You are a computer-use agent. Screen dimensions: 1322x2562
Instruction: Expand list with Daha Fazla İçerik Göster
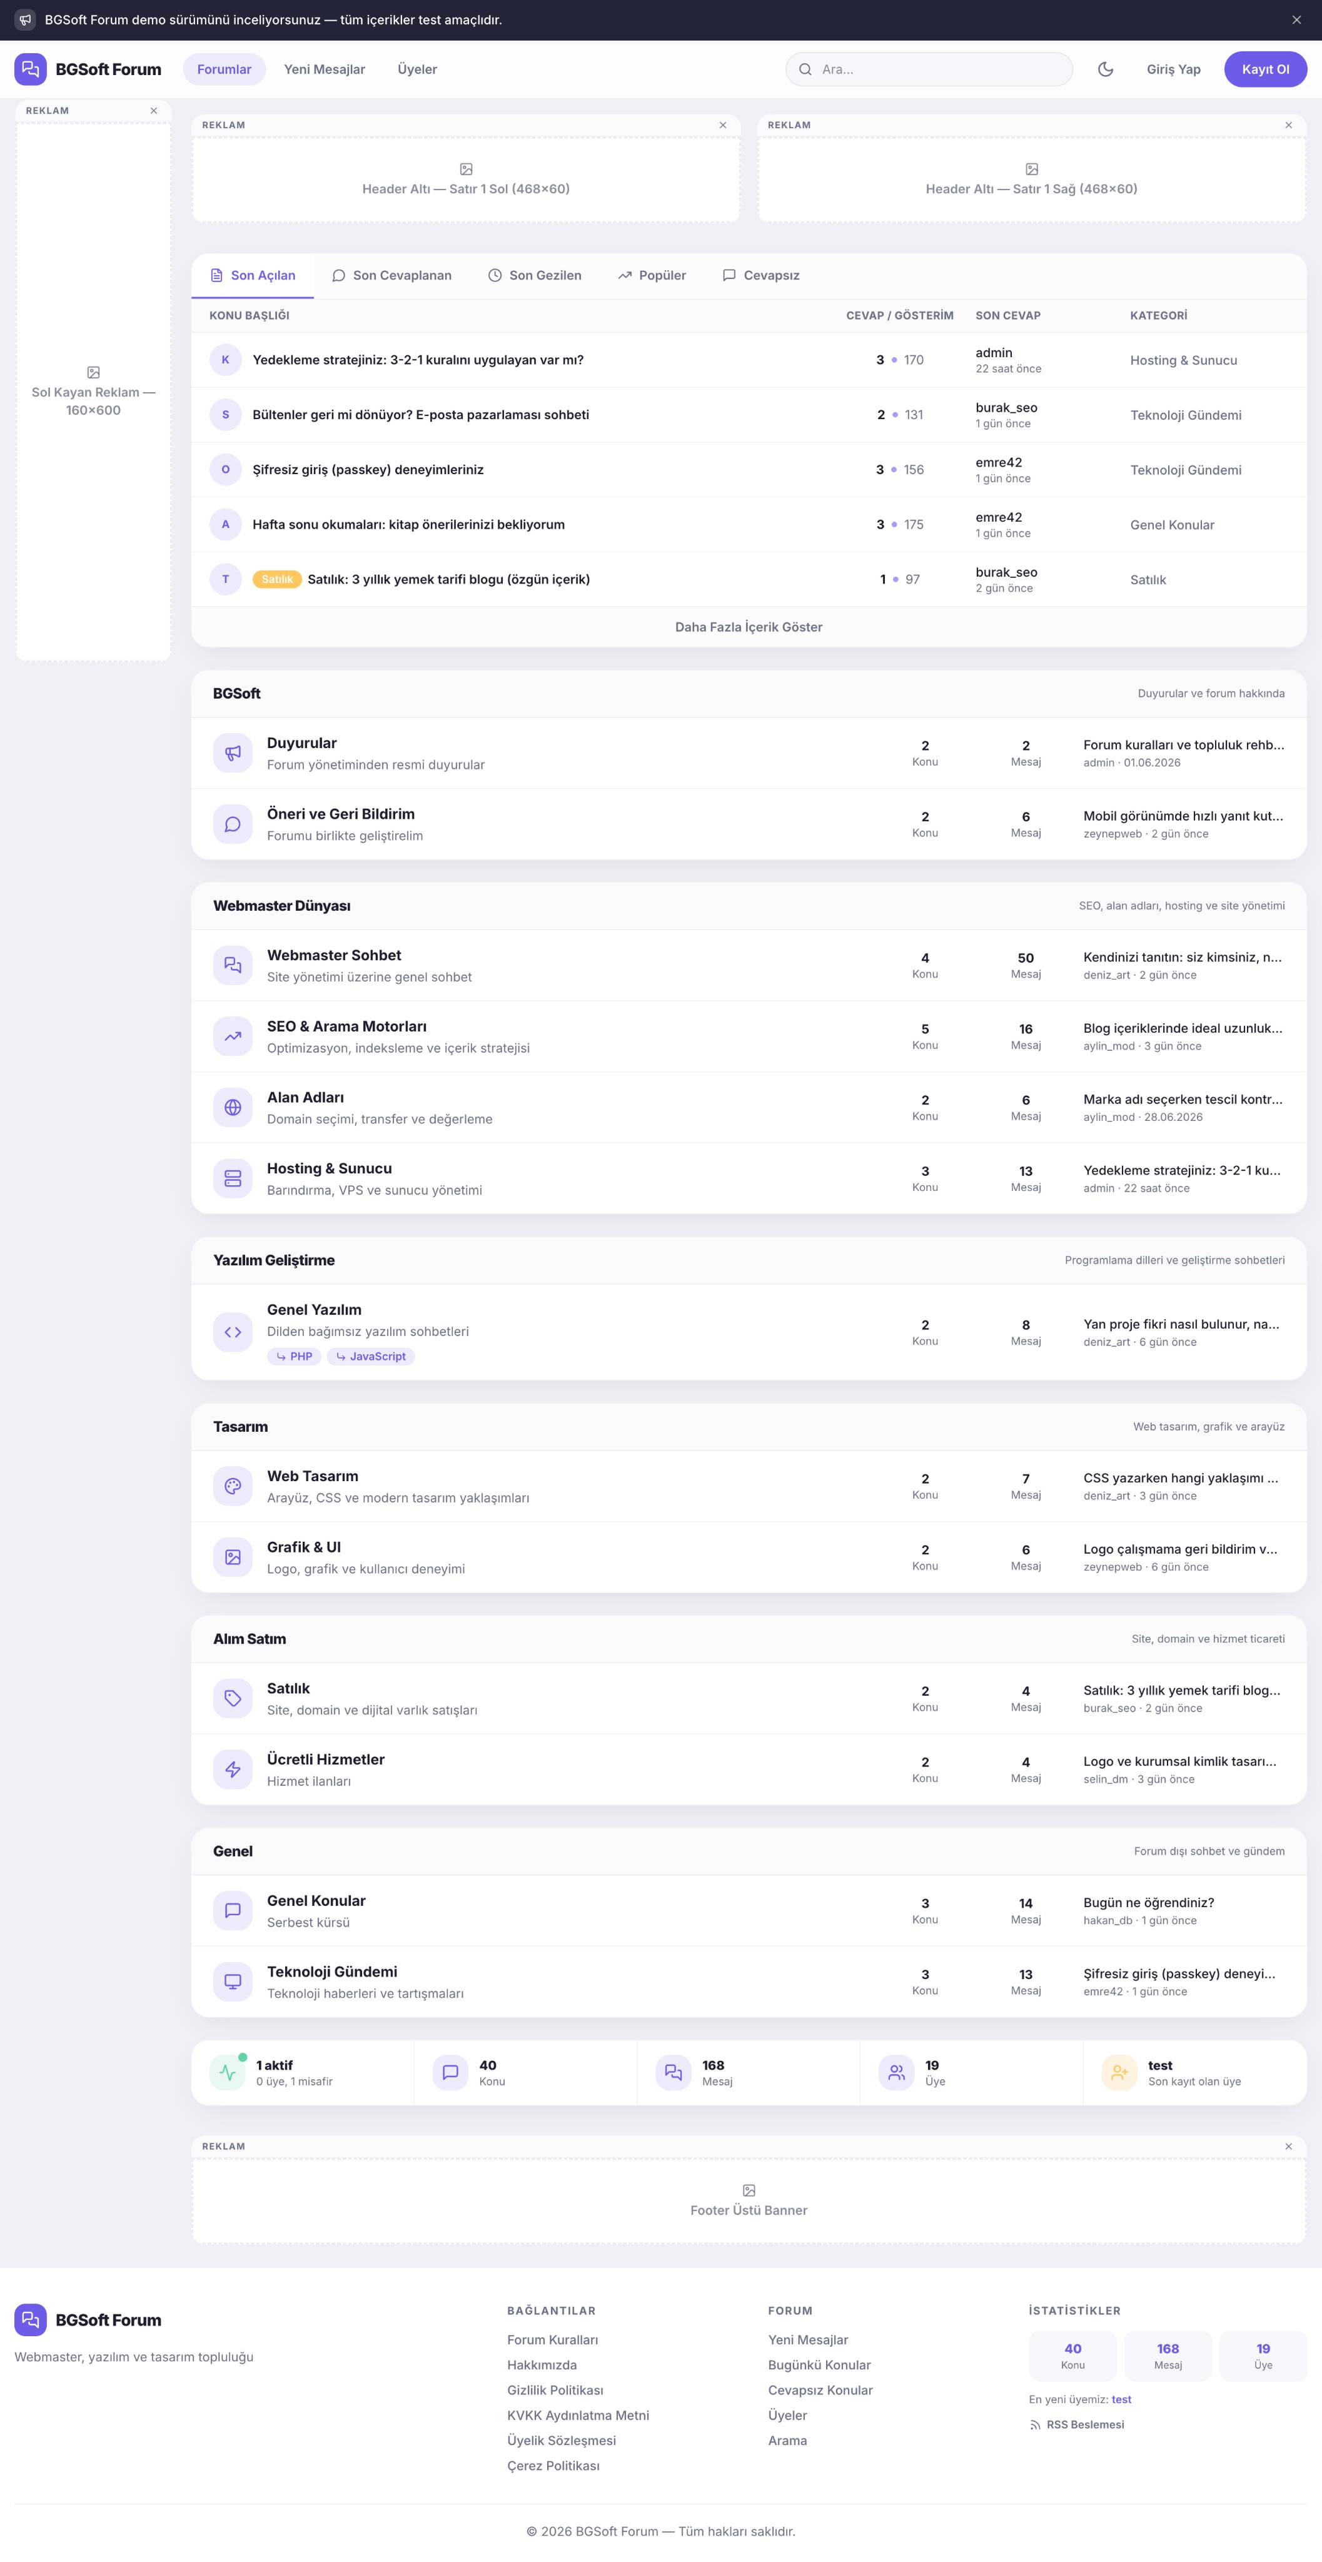tap(749, 627)
